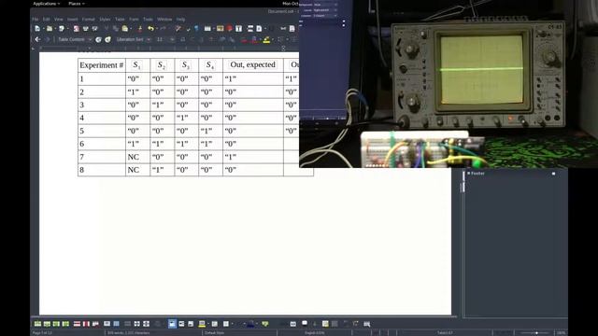This screenshot has width=598, height=336.
Task: Align cell content to top
Action: [x=172, y=324]
